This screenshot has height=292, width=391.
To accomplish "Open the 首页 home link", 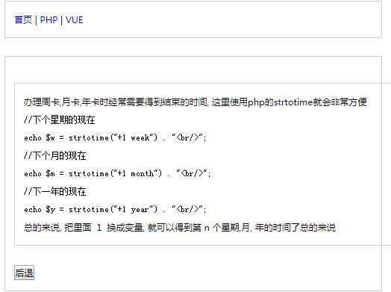I will coord(23,19).
